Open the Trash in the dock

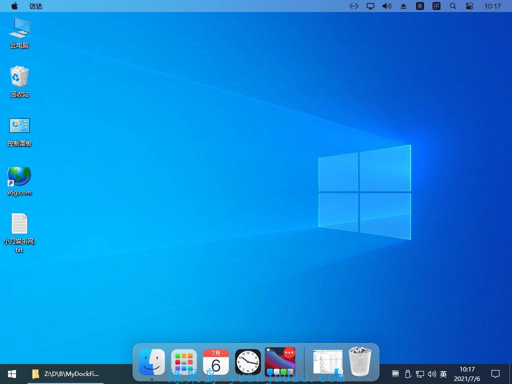(360, 361)
